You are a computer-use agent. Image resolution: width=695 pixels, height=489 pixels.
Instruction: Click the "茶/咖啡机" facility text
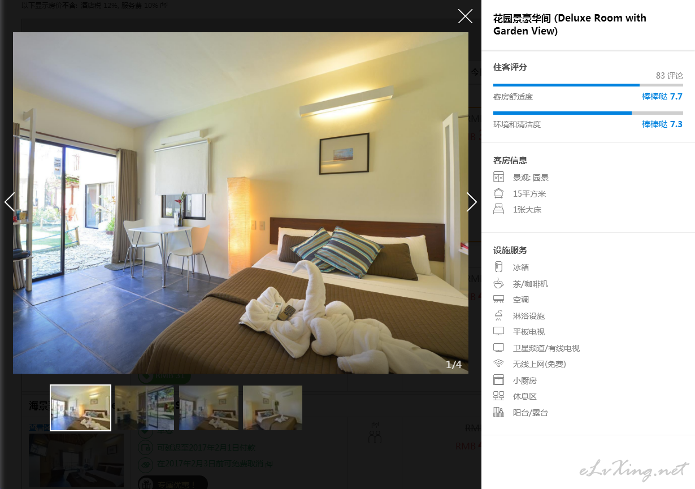pyautogui.click(x=531, y=284)
